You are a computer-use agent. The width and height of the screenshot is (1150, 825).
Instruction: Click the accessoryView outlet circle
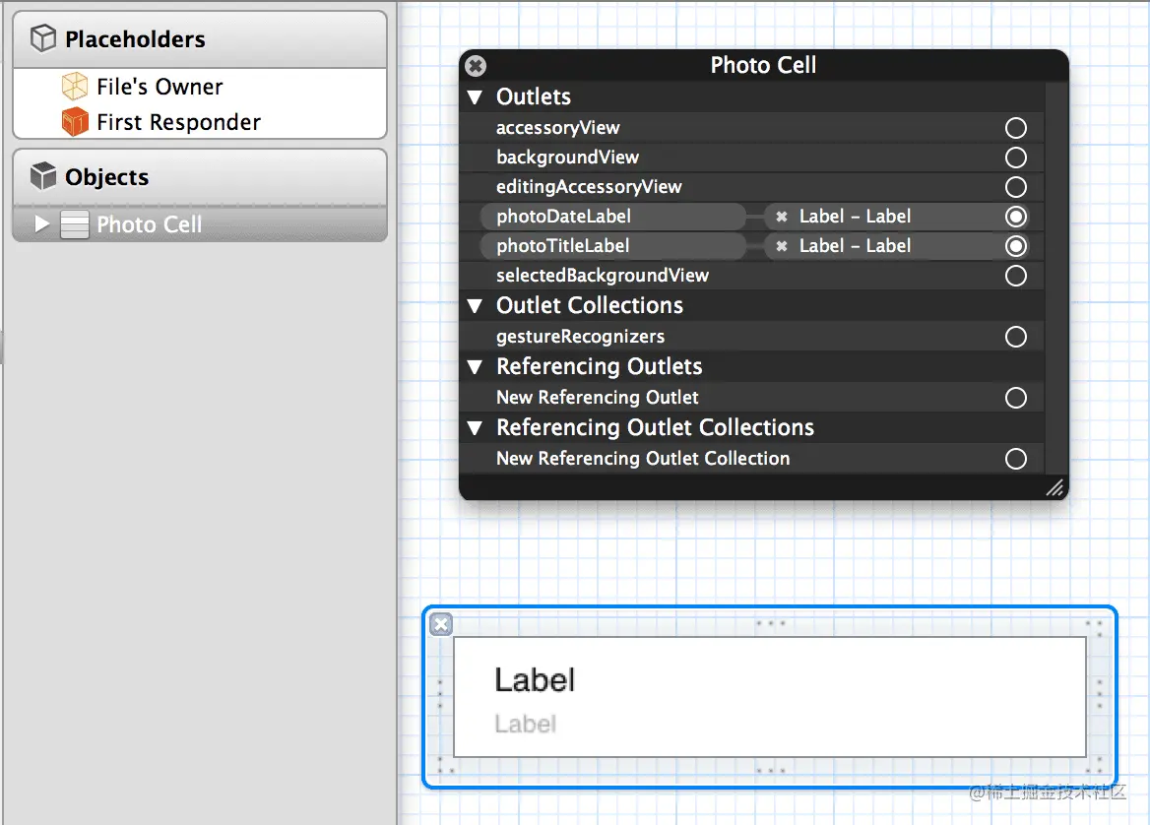tap(1016, 128)
